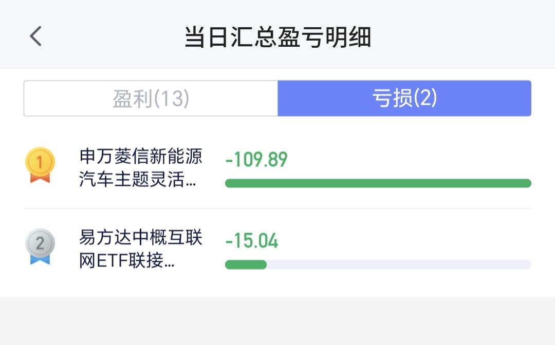Click the -15.04 loss amount
This screenshot has height=345, width=555.
click(252, 241)
